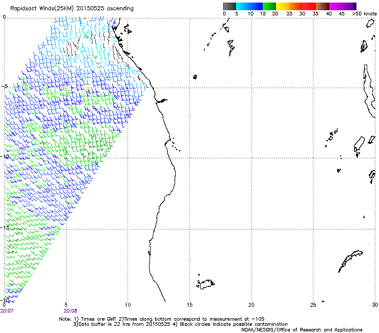Image resolution: width=379 pixels, height=333 pixels.
Task: Click the purple '20:08' time stamp
Action: 70,311
